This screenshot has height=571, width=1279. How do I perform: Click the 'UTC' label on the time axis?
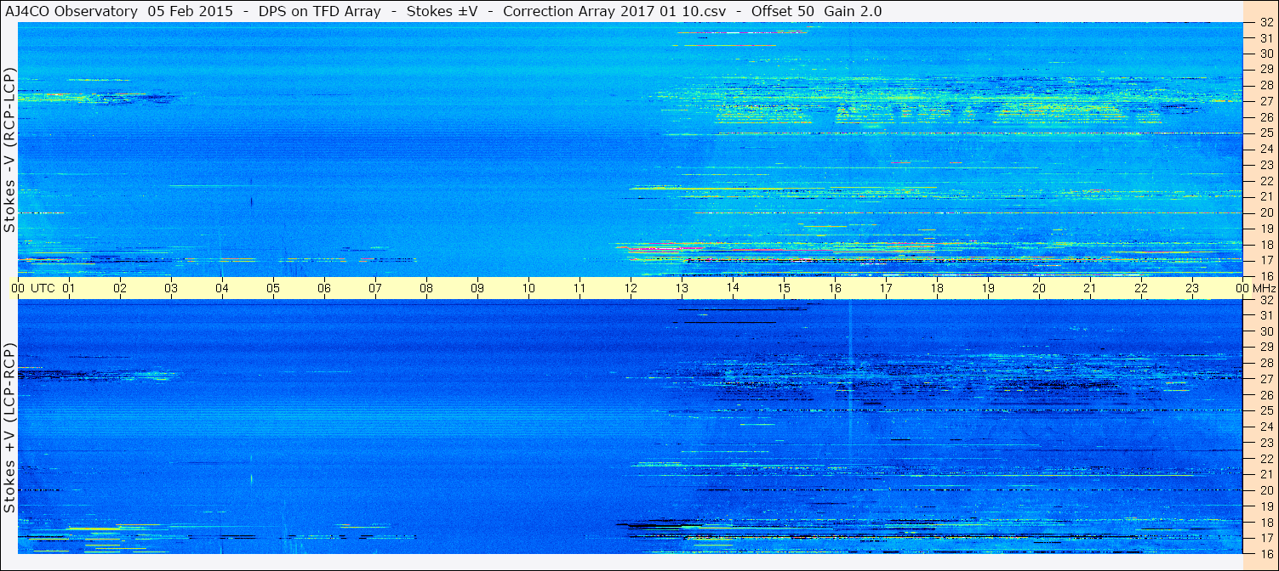(43, 288)
